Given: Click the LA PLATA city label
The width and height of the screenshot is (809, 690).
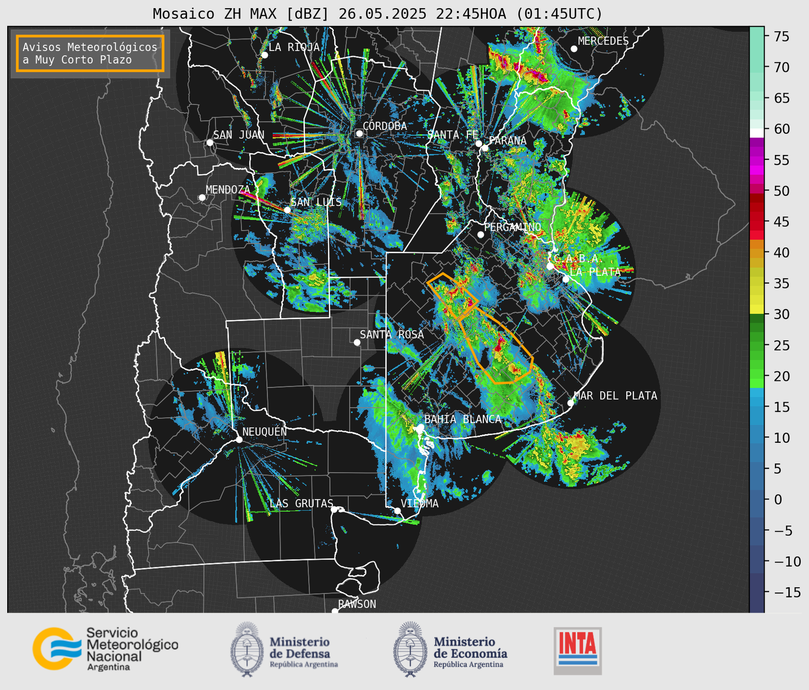Looking at the screenshot, I should [595, 272].
